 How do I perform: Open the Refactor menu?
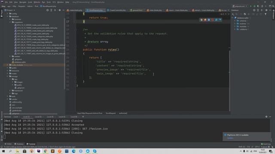click(x=37, y=2)
